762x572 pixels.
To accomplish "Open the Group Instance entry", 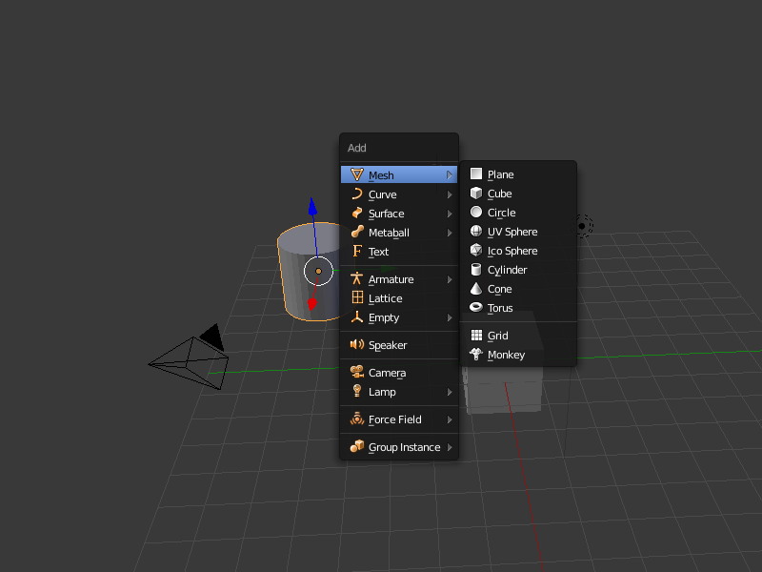I will coord(399,447).
